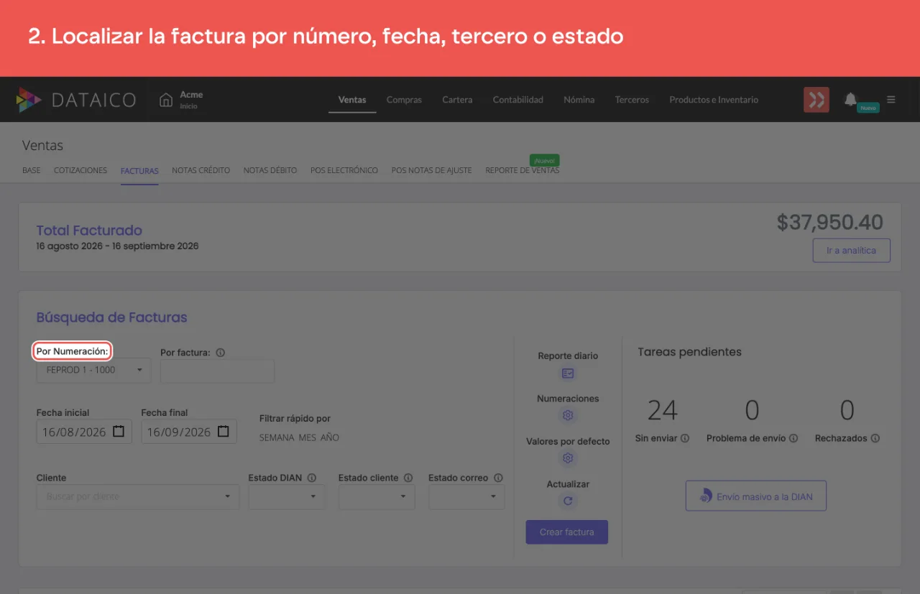This screenshot has width=920, height=594.
Task: Open the Reporte diario icon
Action: coord(568,373)
